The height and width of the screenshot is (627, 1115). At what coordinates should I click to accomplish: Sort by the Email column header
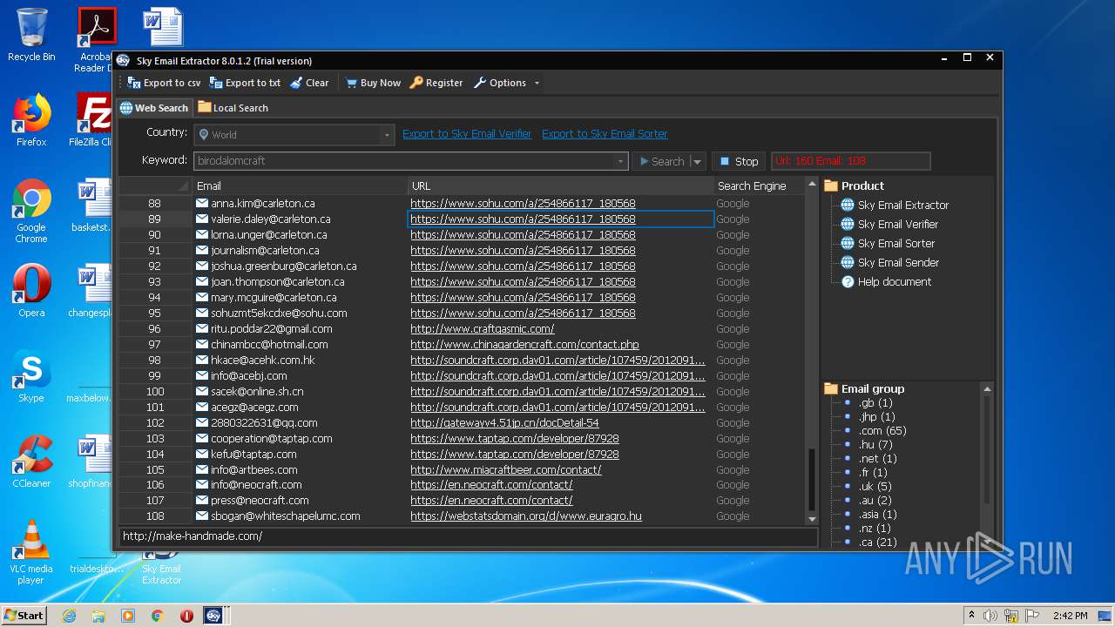301,185
